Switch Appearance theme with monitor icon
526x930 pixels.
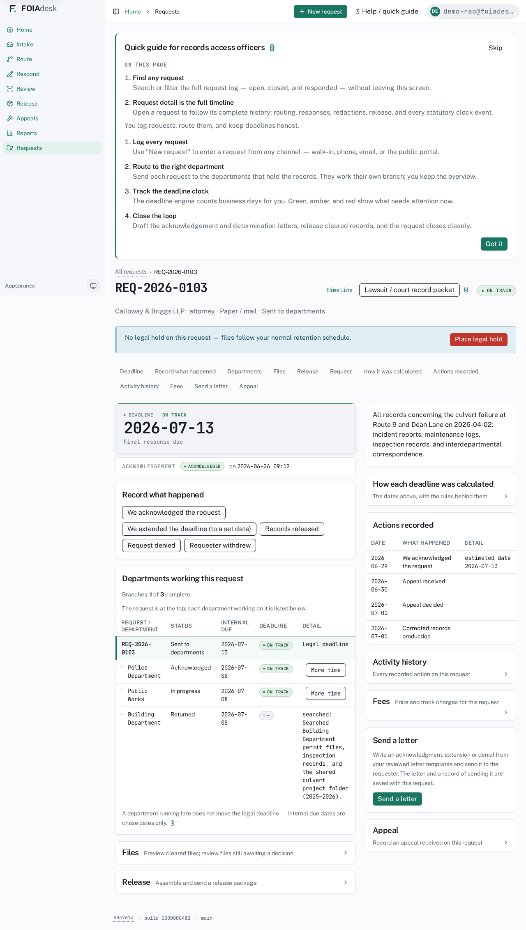(x=93, y=286)
